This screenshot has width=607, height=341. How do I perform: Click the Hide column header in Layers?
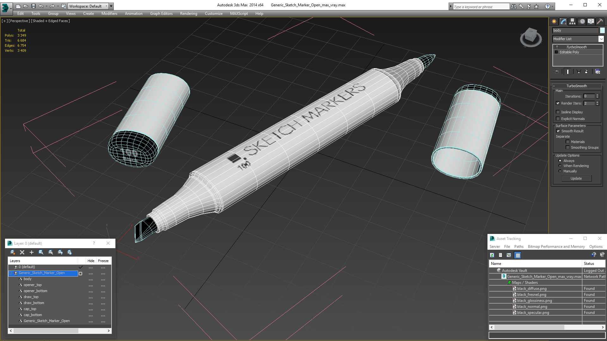[x=91, y=261]
